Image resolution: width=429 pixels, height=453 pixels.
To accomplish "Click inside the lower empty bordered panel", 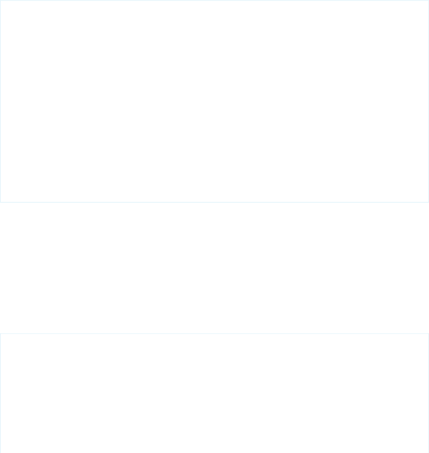I will tap(214, 393).
